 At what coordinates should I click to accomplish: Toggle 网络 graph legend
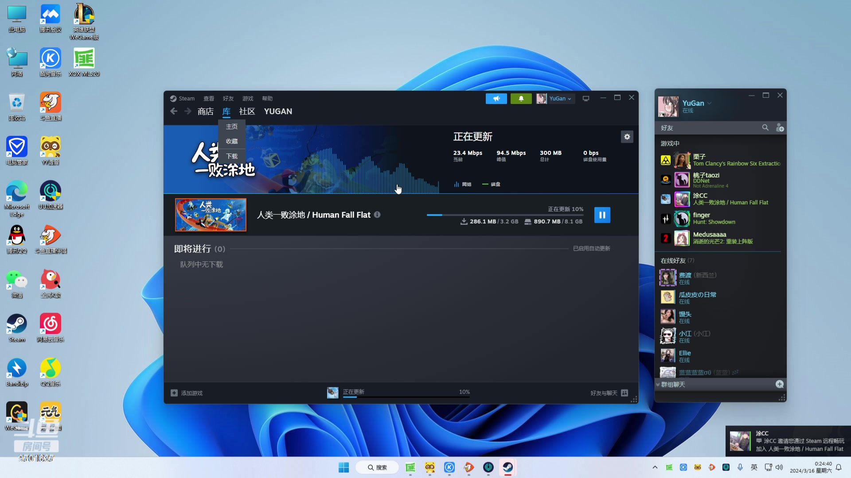click(462, 184)
